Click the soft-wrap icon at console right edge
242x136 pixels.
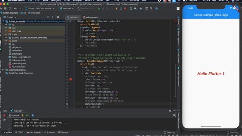(174, 116)
